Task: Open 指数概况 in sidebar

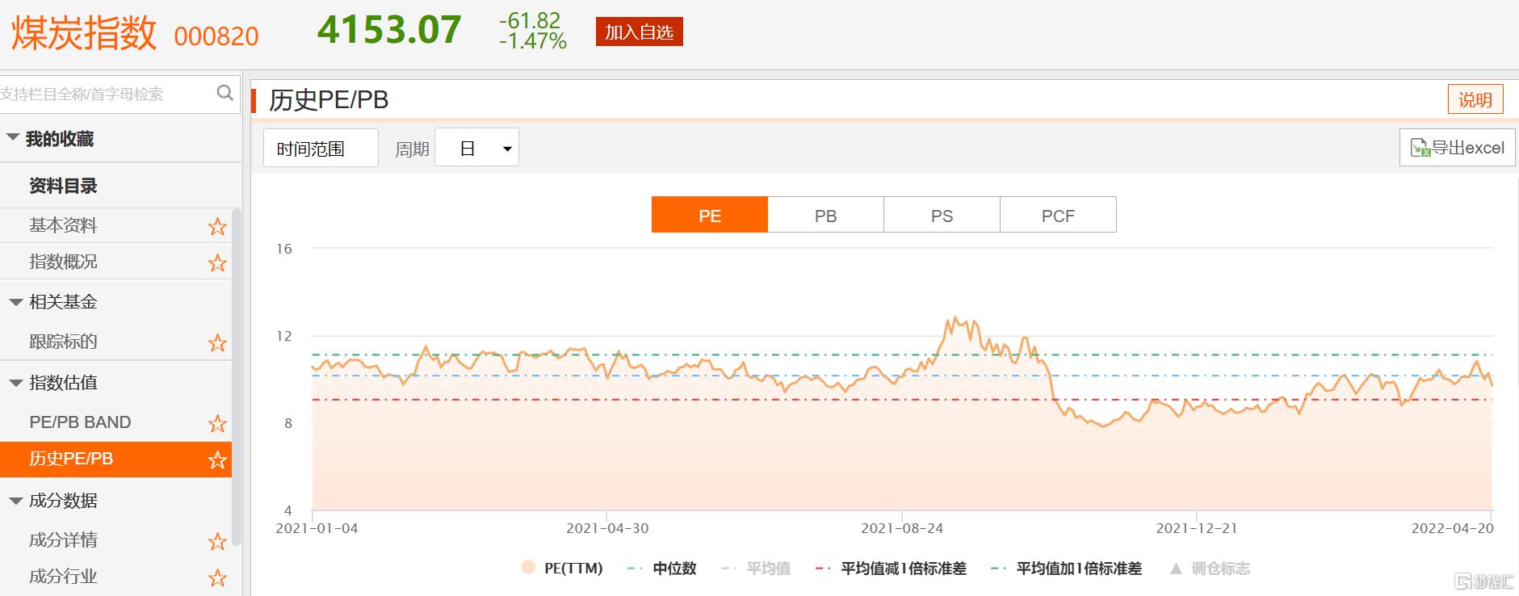Action: click(x=63, y=262)
